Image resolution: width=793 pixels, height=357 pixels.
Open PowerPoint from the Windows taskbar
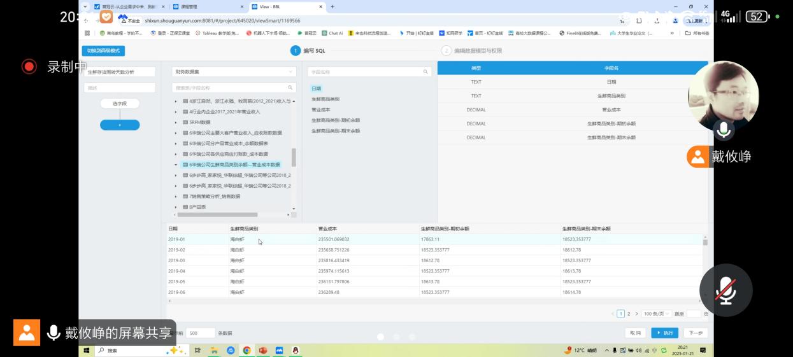262,350
